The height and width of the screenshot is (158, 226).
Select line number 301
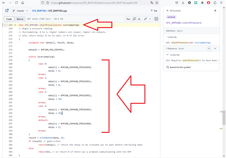(x=10, y=138)
